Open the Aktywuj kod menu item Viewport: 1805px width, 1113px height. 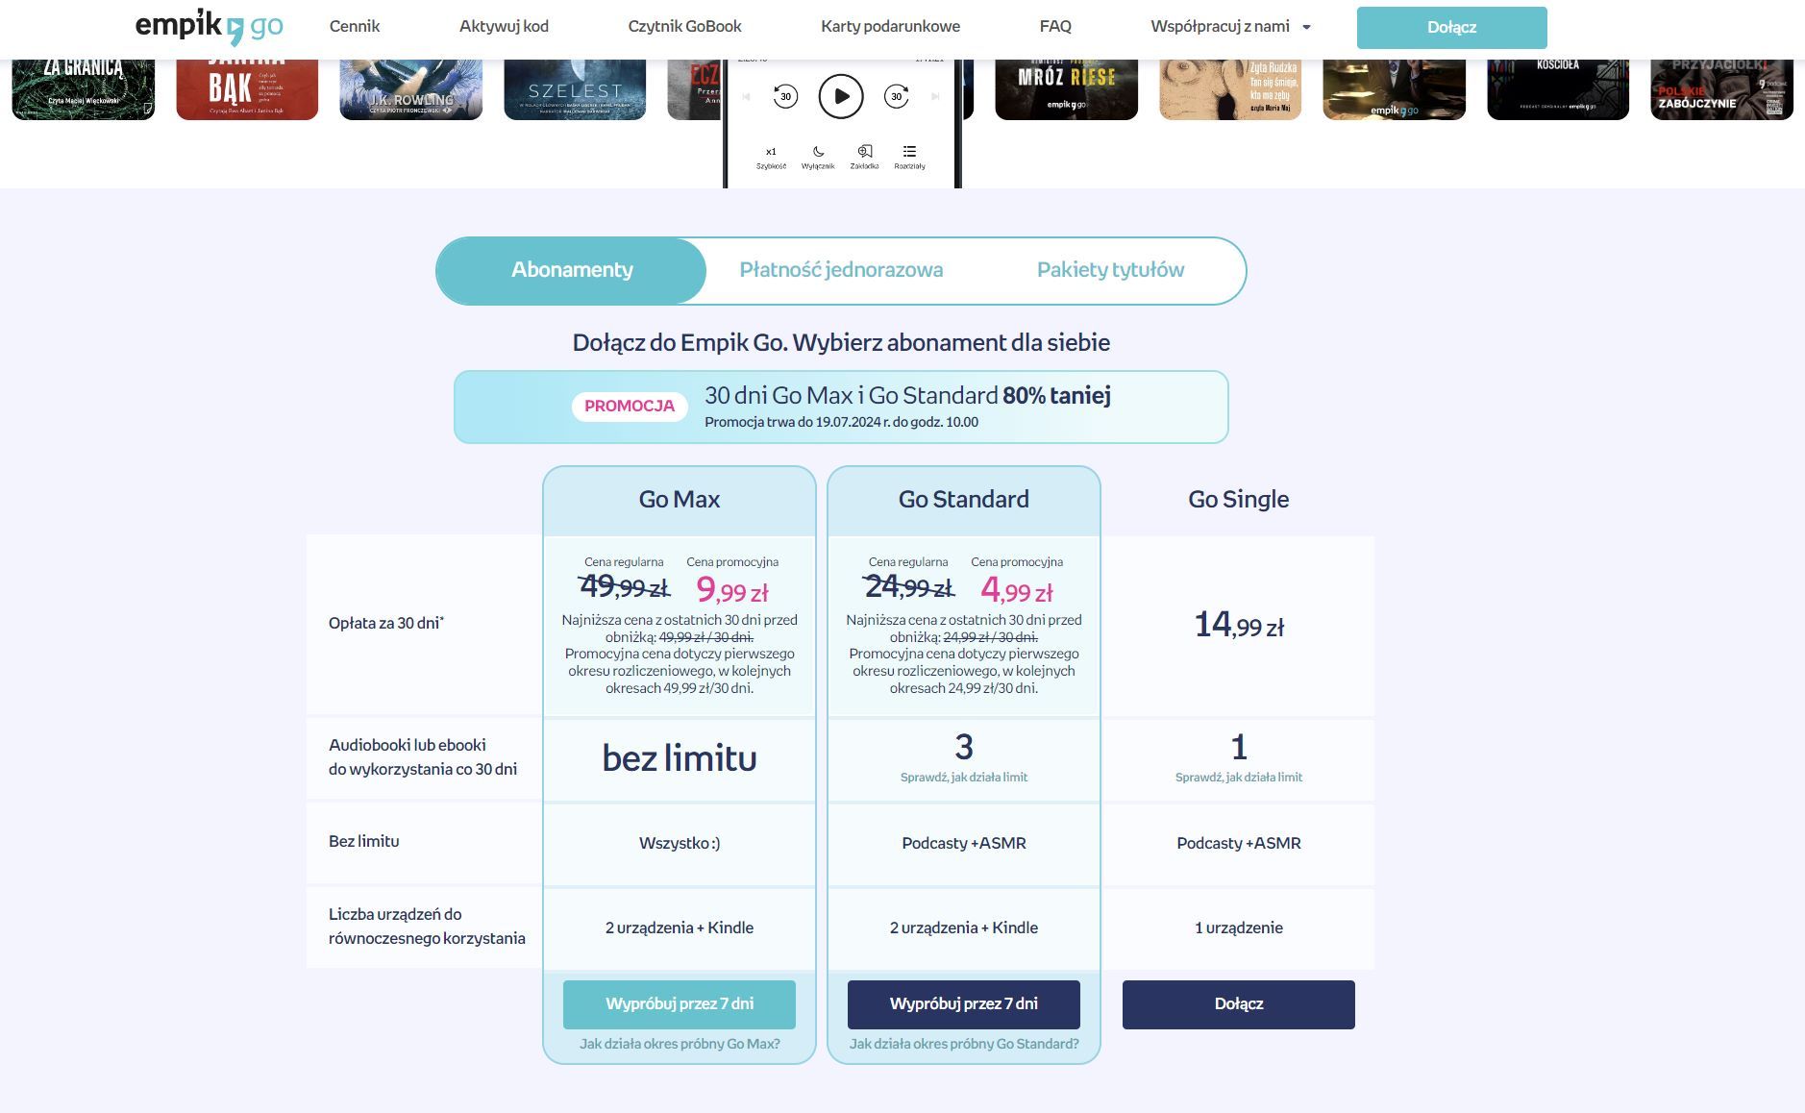click(504, 27)
